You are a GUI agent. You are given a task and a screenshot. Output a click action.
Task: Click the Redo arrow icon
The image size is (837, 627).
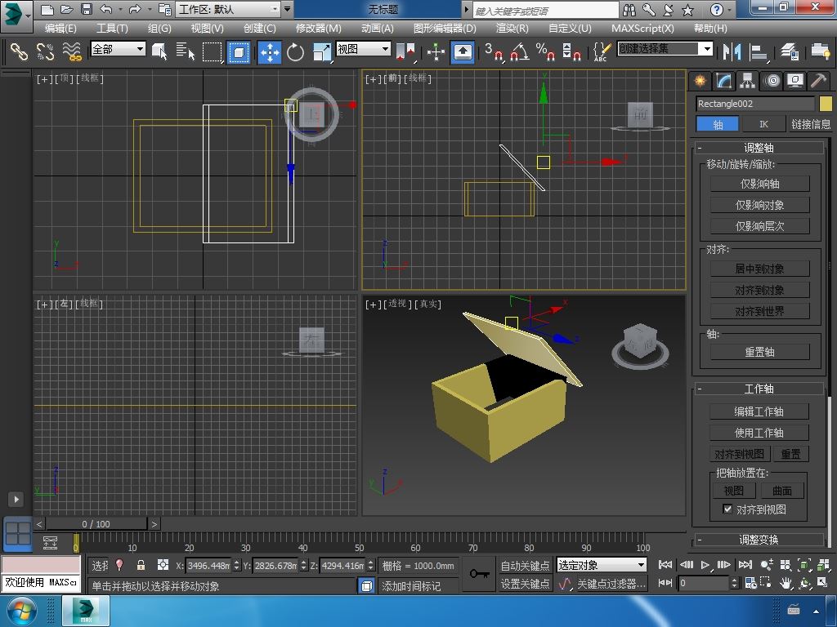135,9
